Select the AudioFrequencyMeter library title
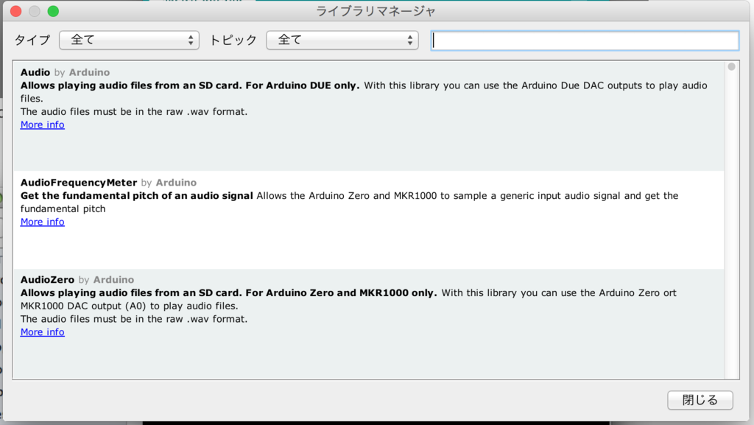Image resolution: width=754 pixels, height=425 pixels. tap(78, 182)
